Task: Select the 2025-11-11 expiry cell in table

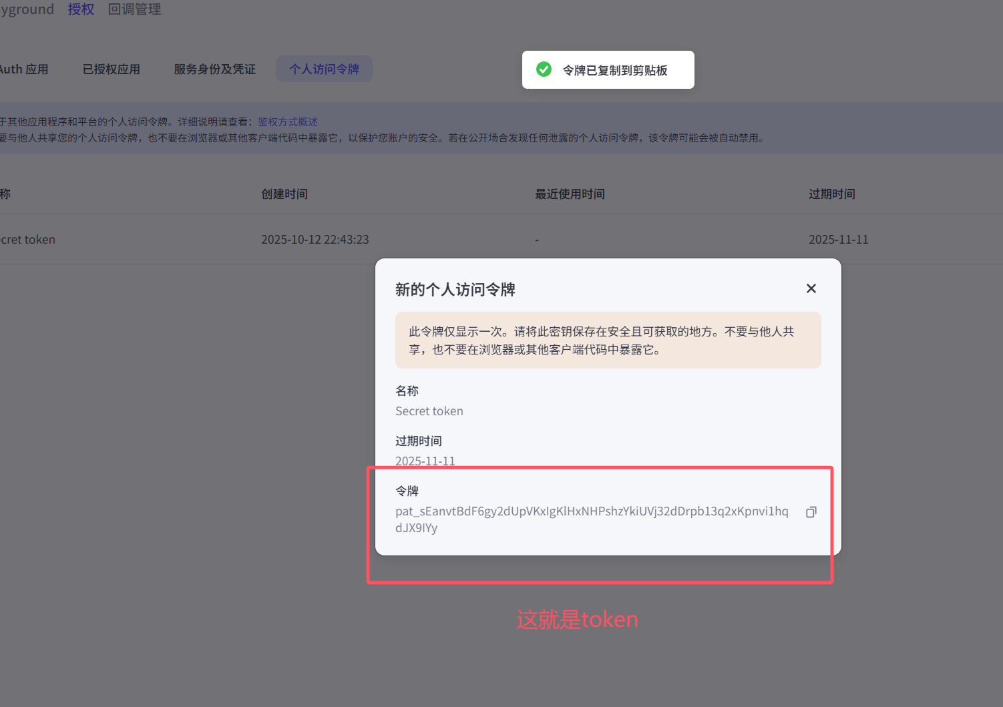Action: [839, 240]
